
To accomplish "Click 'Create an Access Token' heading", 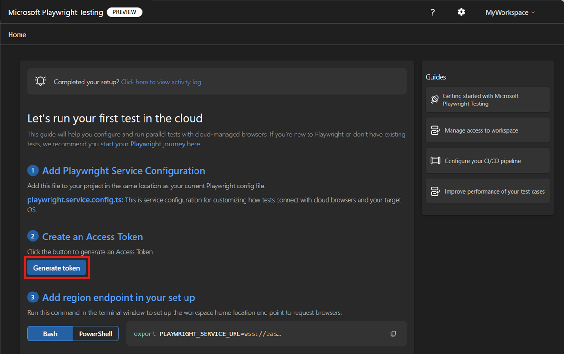I will point(92,237).
